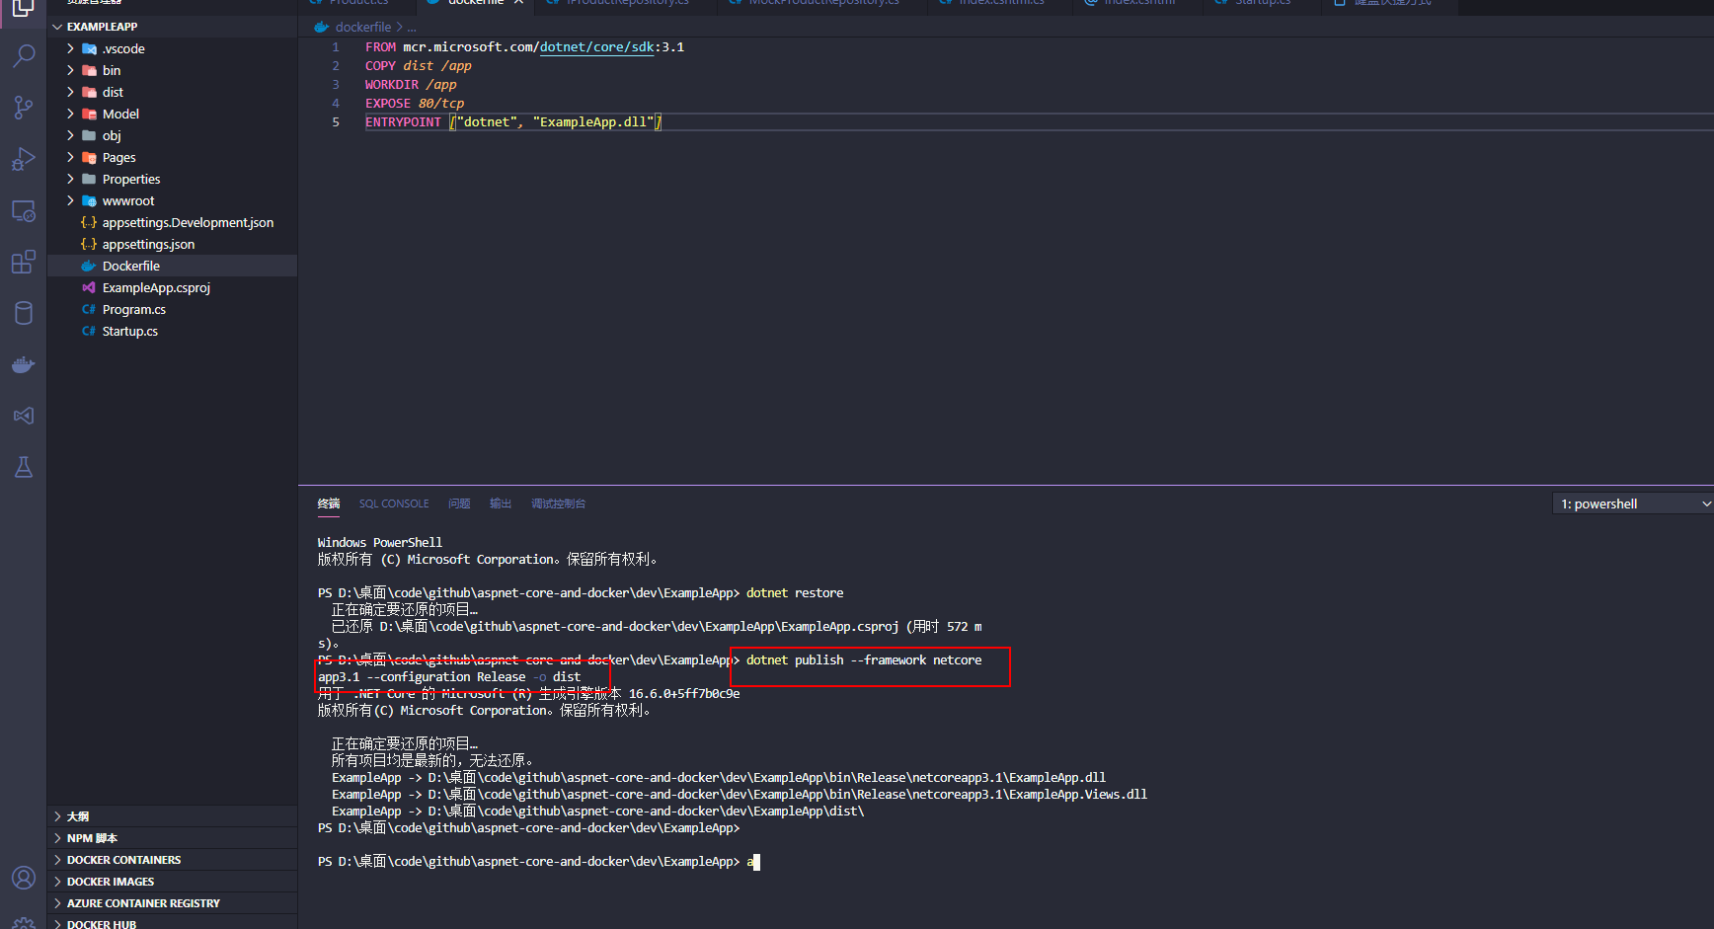Expand the Model folder chevron
Viewport: 1714px width, 929px height.
[70, 114]
